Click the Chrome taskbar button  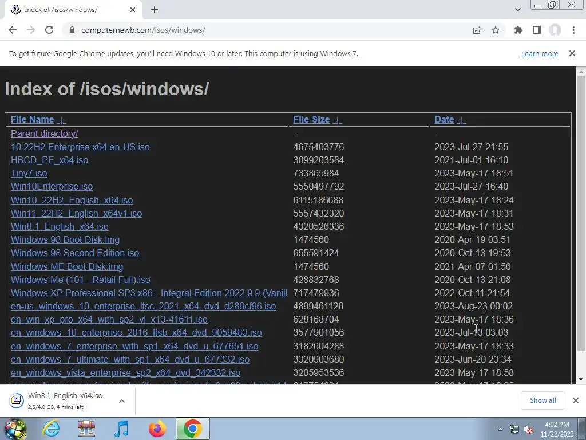coord(192,429)
